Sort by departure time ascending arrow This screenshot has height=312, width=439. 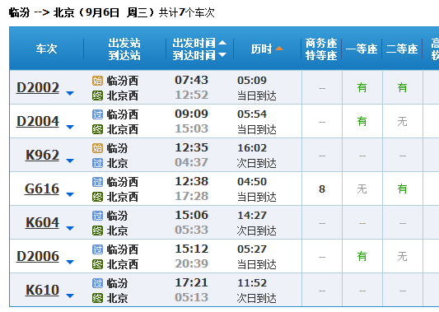tap(222, 43)
